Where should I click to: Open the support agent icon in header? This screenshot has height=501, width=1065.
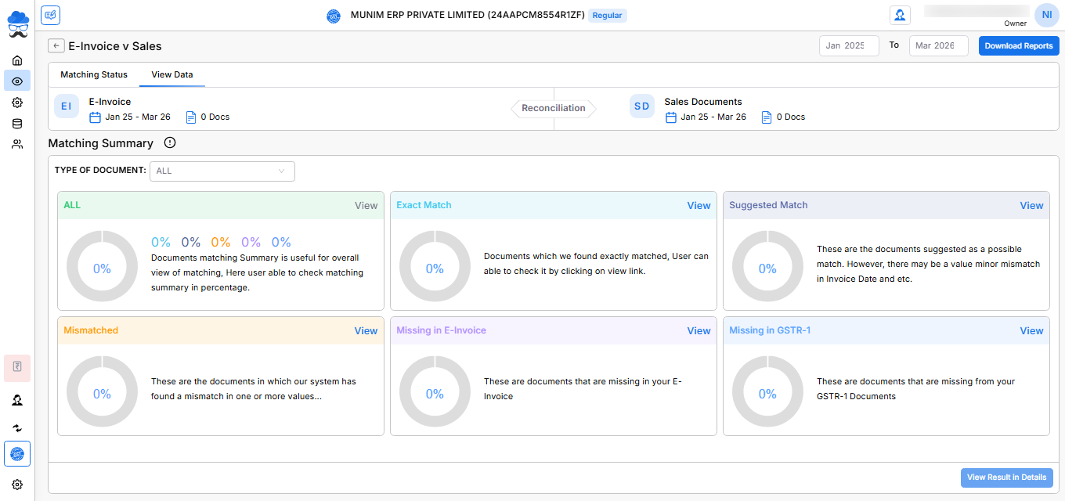pos(900,15)
